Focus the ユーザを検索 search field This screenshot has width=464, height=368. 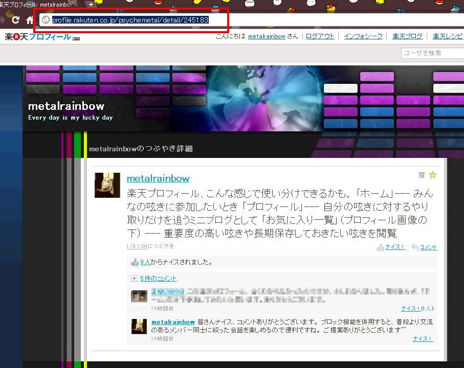tap(432, 53)
